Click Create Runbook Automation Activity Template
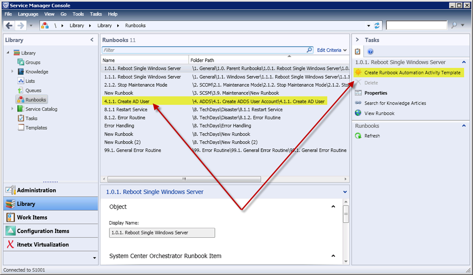 point(412,72)
